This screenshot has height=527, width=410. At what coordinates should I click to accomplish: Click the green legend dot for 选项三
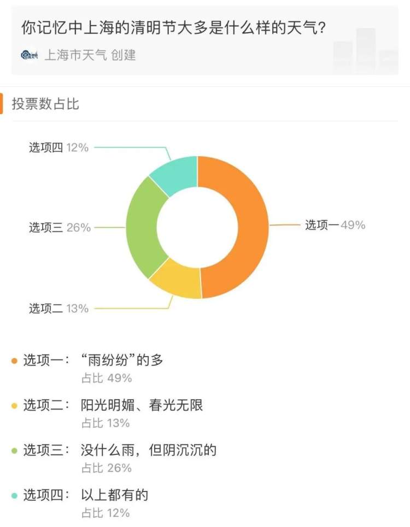(14, 451)
